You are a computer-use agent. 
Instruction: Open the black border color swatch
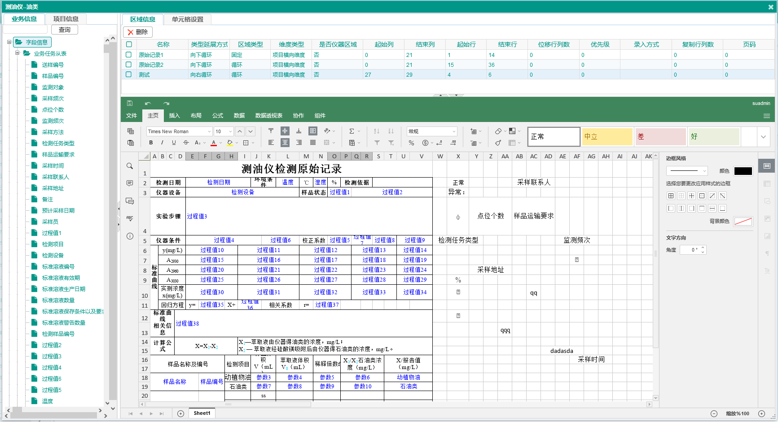tap(743, 171)
